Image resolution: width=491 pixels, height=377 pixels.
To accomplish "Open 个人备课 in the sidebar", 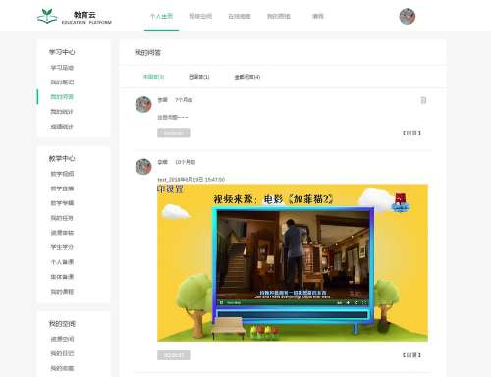I will coord(62,262).
